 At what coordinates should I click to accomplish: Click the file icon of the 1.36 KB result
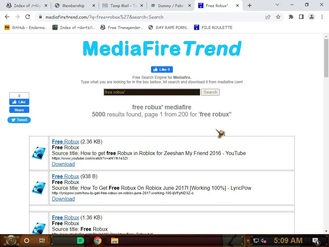tap(39, 228)
